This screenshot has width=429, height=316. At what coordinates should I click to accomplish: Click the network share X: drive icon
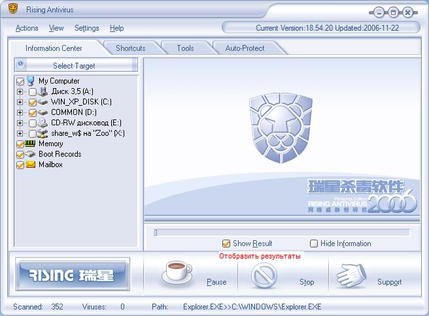click(x=43, y=133)
